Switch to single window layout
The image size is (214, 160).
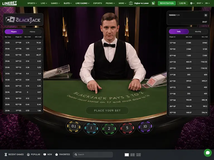(x=127, y=155)
